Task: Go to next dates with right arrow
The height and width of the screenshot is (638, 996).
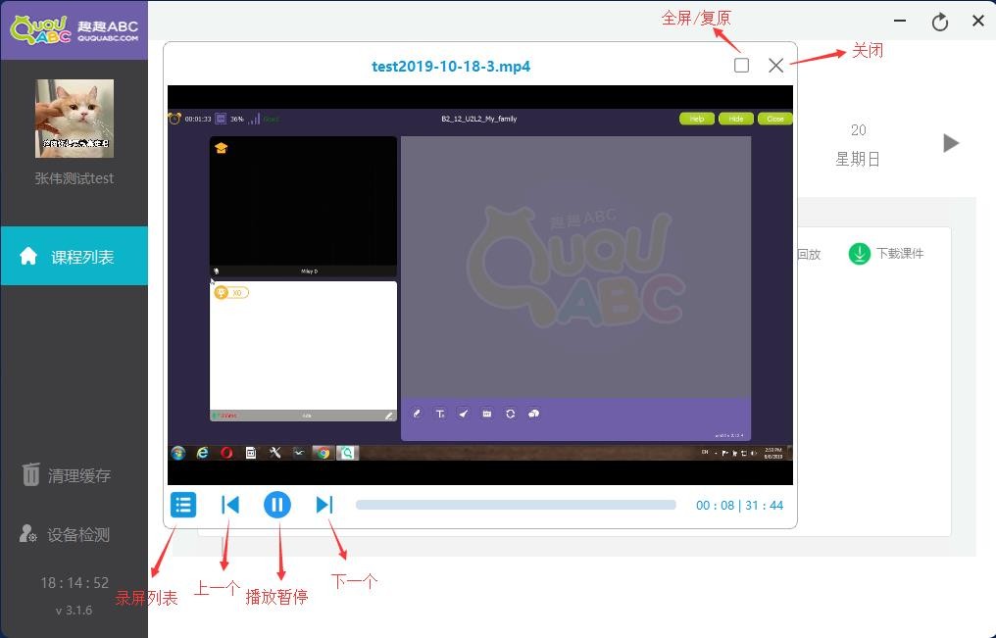Action: [950, 143]
